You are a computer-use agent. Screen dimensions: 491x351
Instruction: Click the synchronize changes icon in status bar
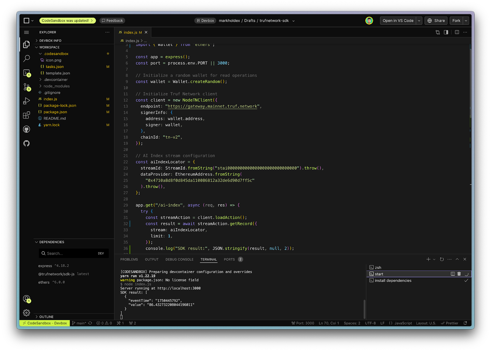(90, 323)
